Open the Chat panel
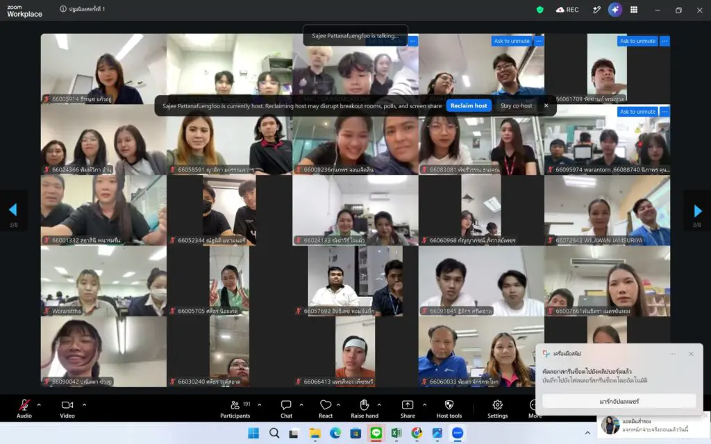 [286, 408]
